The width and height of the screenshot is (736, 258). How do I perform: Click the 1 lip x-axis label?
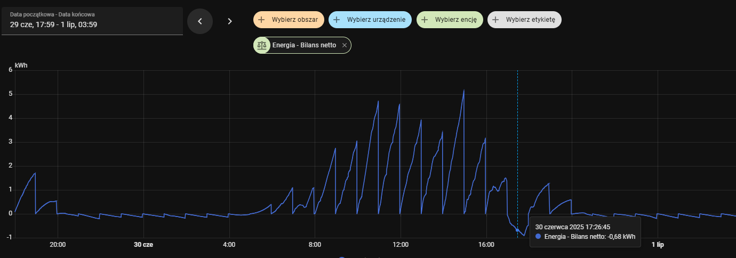point(658,245)
